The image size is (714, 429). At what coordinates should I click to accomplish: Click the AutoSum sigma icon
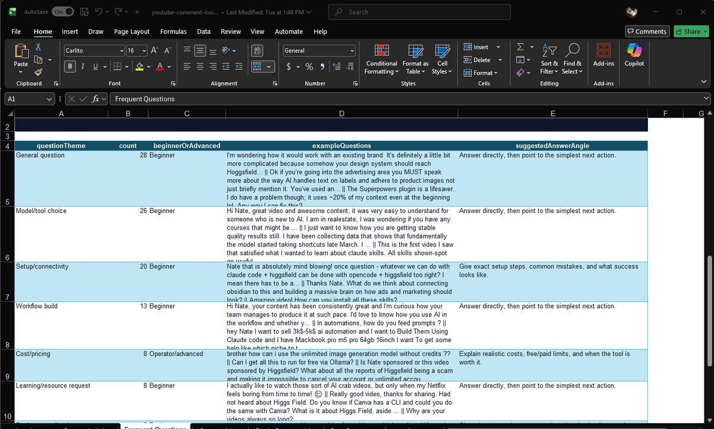pos(520,47)
